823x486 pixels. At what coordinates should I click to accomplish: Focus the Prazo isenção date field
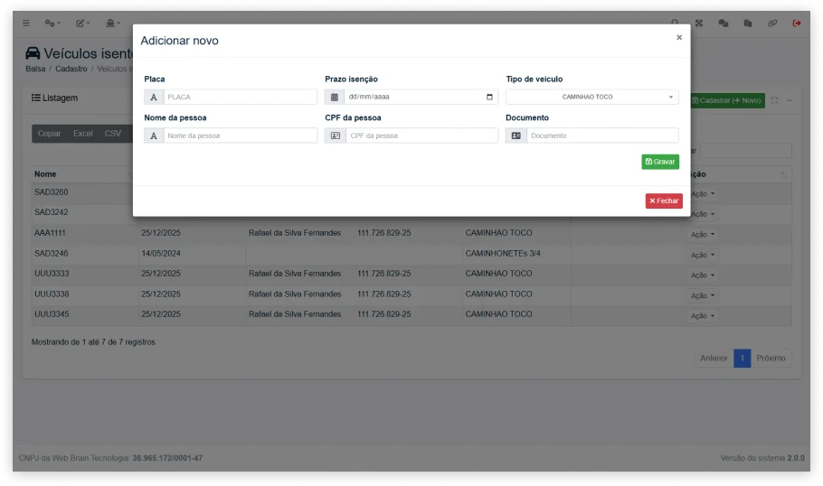pyautogui.click(x=421, y=97)
